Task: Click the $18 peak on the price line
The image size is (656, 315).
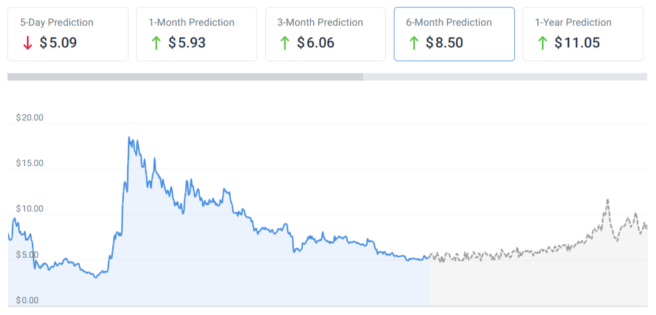Action: [x=129, y=138]
